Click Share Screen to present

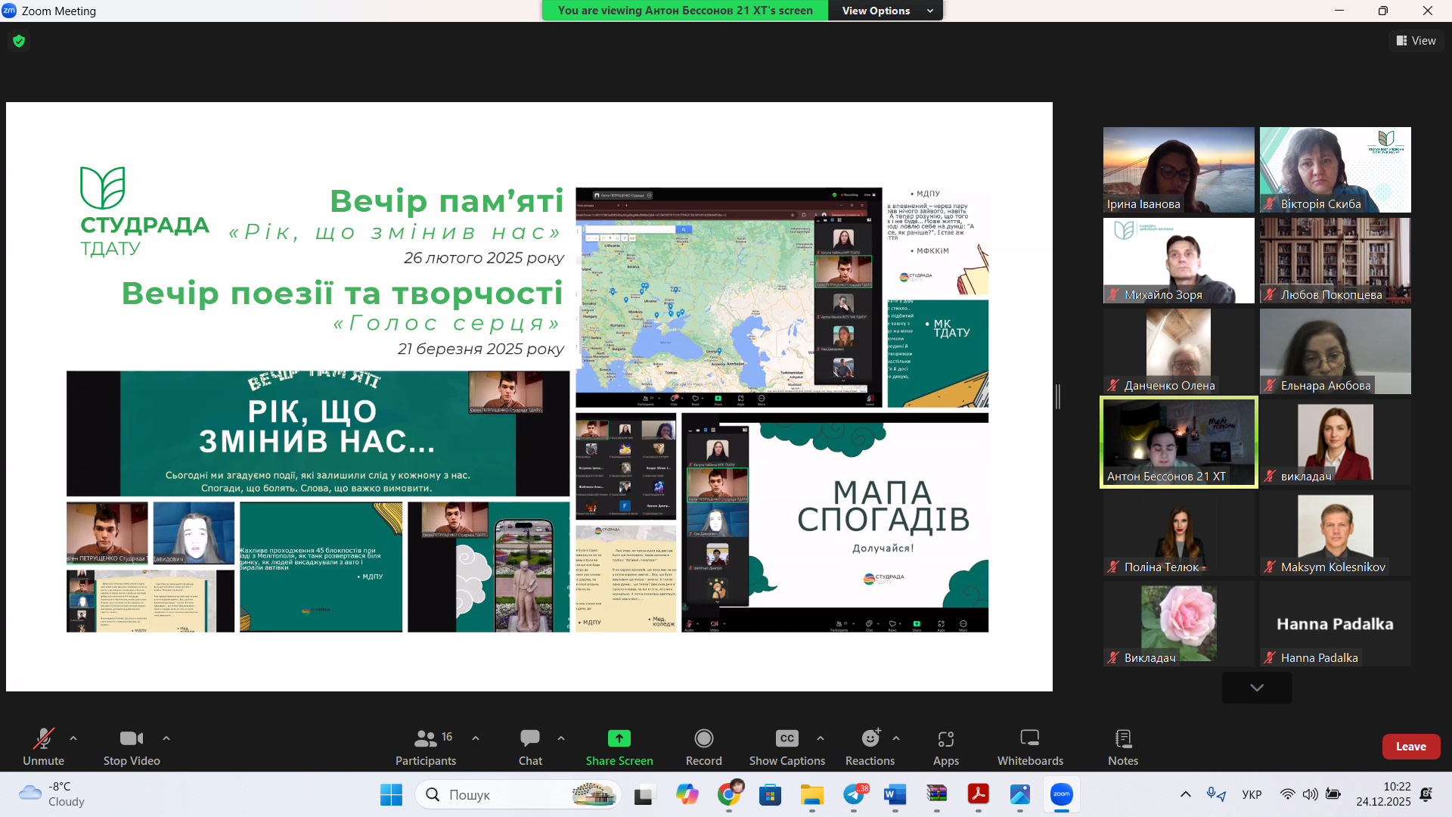coord(619,746)
